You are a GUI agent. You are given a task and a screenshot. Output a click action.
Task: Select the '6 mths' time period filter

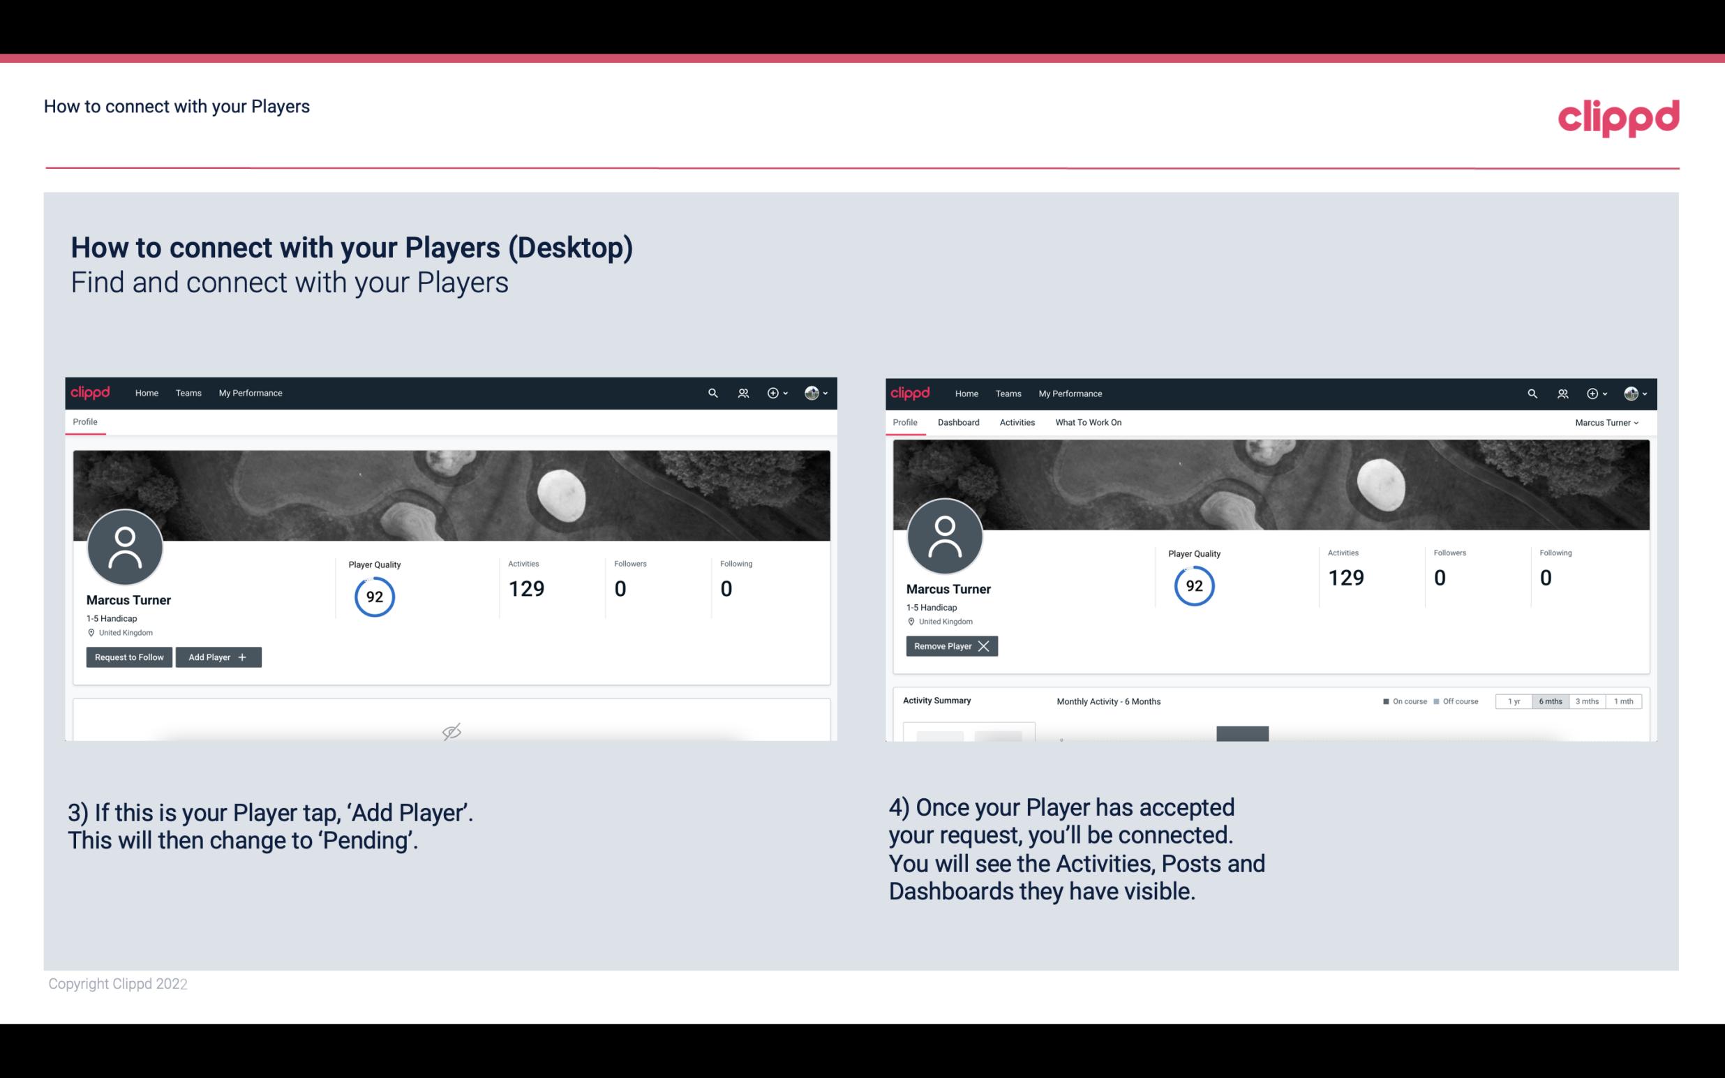coord(1550,701)
